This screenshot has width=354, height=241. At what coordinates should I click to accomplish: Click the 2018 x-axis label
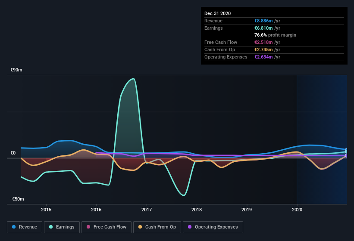click(x=197, y=210)
